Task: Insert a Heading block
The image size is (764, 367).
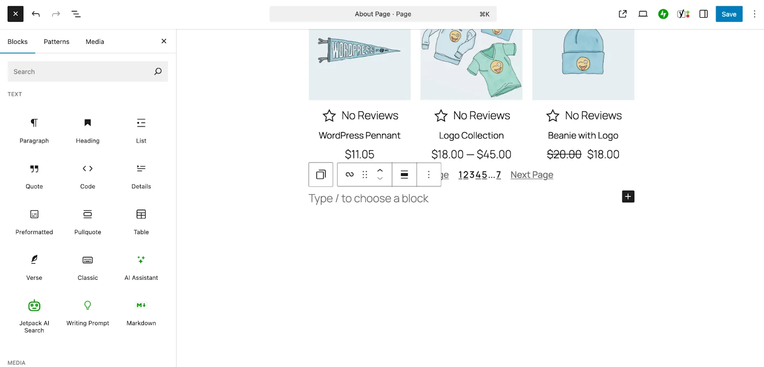Action: (x=87, y=131)
